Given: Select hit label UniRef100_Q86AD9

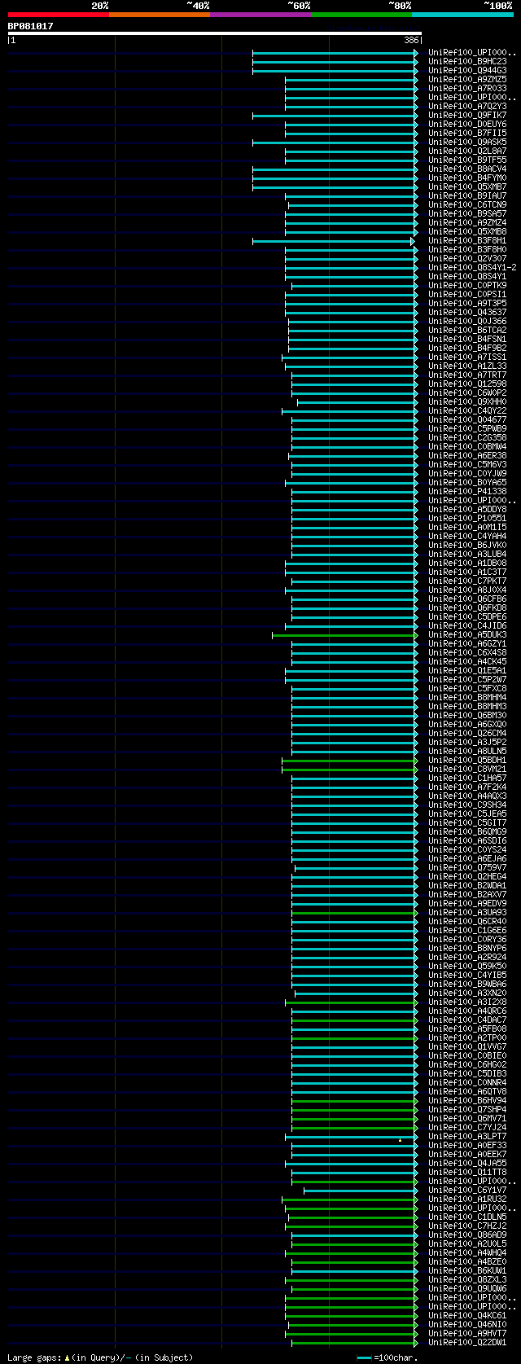Looking at the screenshot, I should (x=467, y=1235).
